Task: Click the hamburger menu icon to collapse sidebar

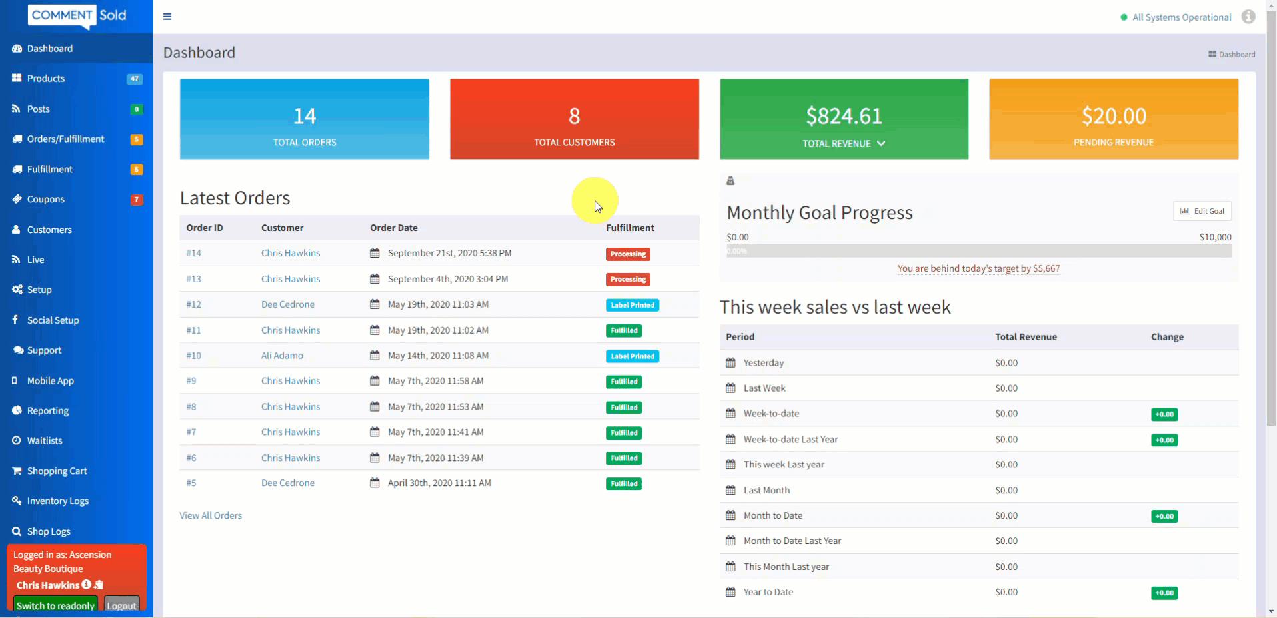Action: point(167,17)
